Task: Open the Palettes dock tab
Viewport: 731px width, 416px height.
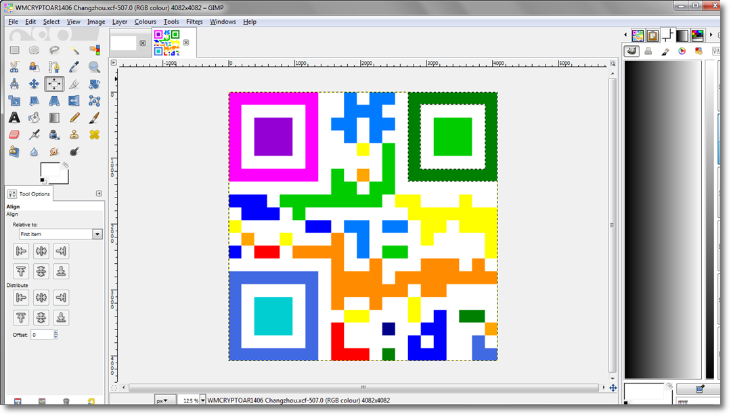Action: pos(697,35)
